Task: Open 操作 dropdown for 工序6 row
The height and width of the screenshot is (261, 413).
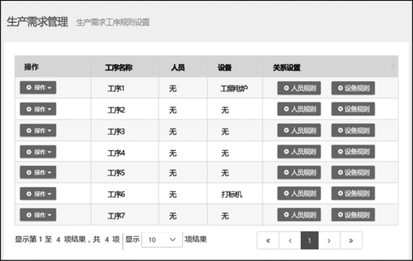Action: (38, 194)
